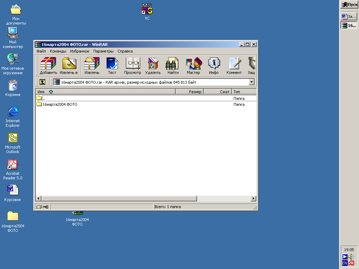Open the Параметры menu
The height and width of the screenshot is (269, 359).
[x=103, y=51]
